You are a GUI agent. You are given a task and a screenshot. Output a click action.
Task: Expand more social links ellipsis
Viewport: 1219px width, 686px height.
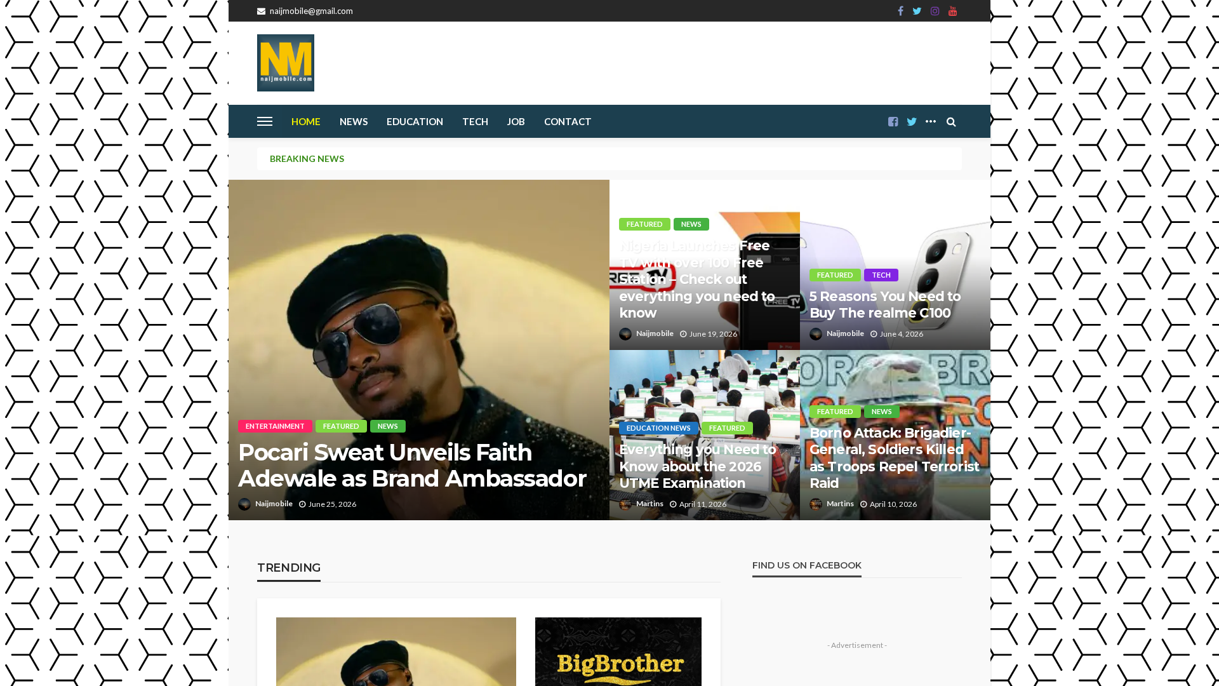(x=931, y=121)
